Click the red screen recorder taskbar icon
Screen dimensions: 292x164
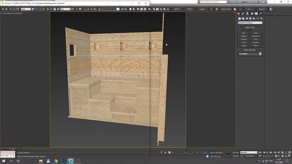click(78, 161)
